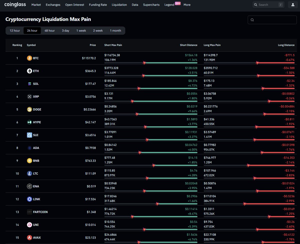Click the AVAX coin icon

pyautogui.click(x=29, y=238)
